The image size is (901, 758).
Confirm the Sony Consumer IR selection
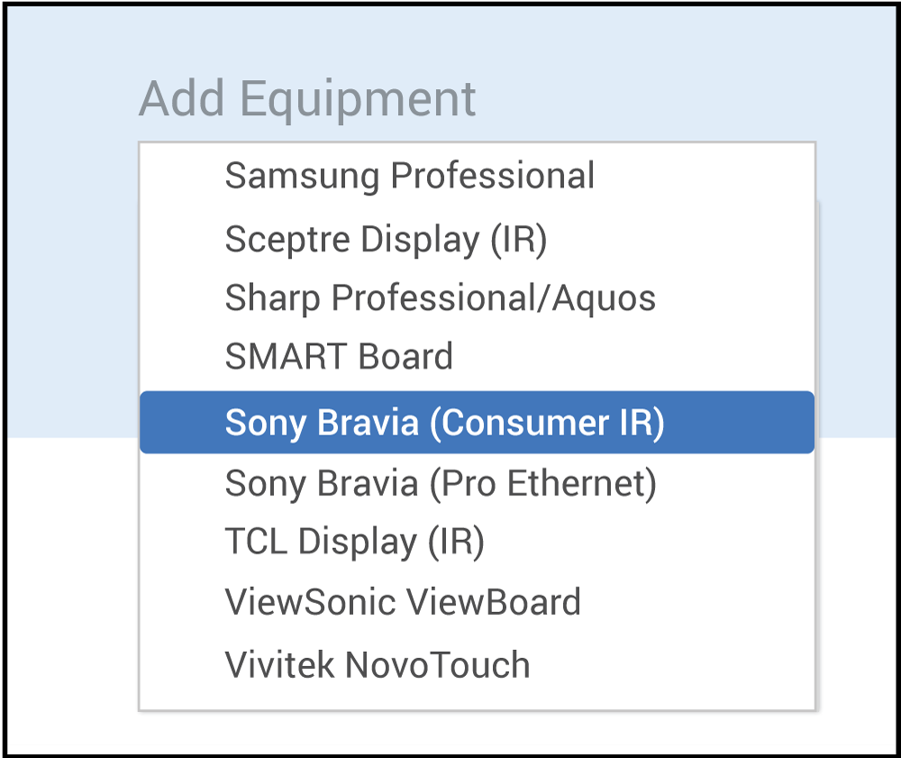coord(444,423)
